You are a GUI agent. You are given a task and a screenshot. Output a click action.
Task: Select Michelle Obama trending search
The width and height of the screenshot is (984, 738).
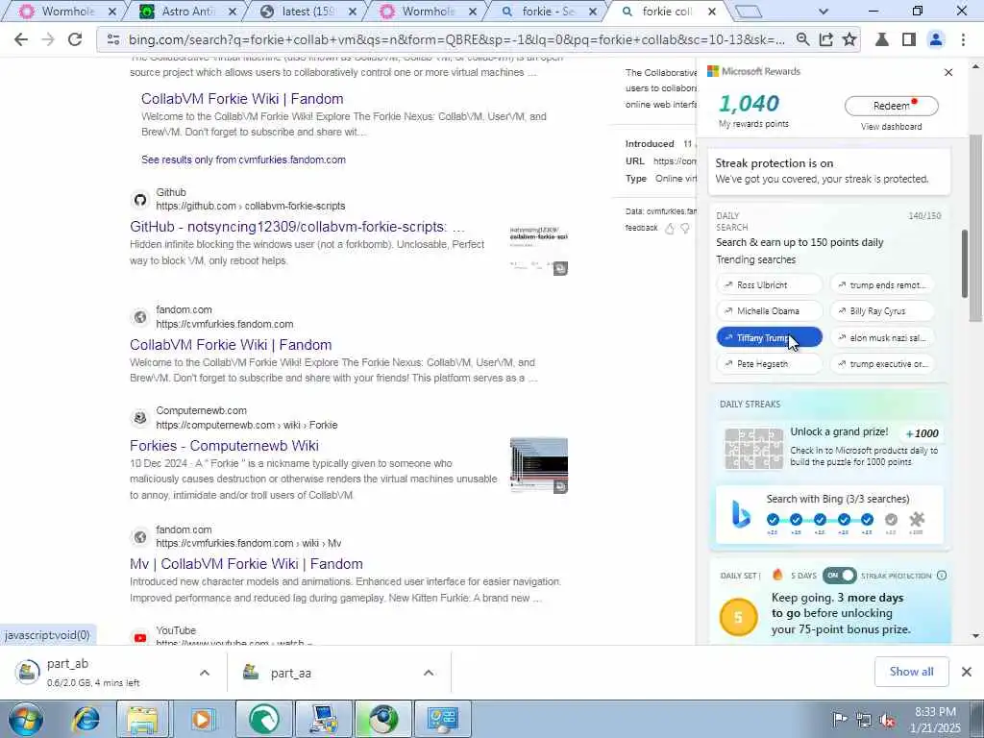pos(770,310)
